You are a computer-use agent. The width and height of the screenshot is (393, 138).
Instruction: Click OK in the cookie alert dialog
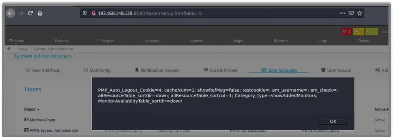tap(333, 121)
